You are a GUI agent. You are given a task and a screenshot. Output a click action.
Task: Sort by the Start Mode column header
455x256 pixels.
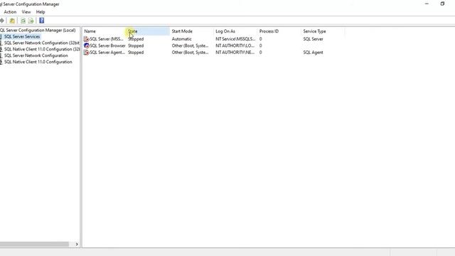pyautogui.click(x=191, y=31)
